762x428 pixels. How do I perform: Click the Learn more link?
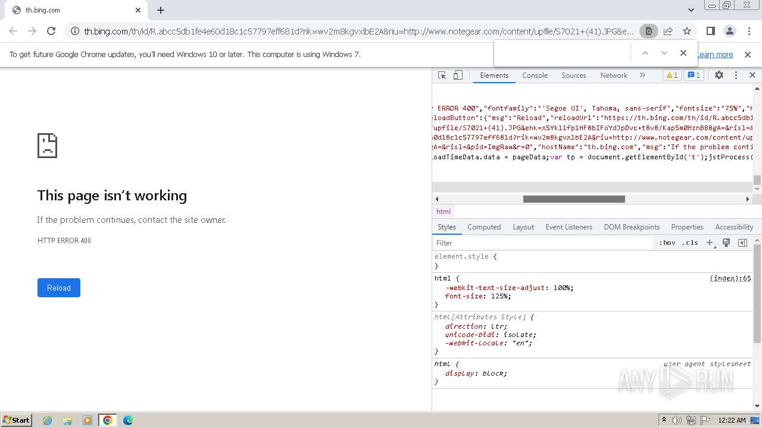[x=715, y=55]
